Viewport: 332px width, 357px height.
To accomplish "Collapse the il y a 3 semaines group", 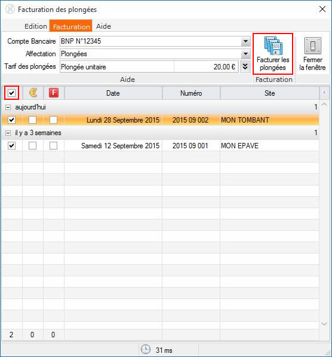I will coord(8,133).
